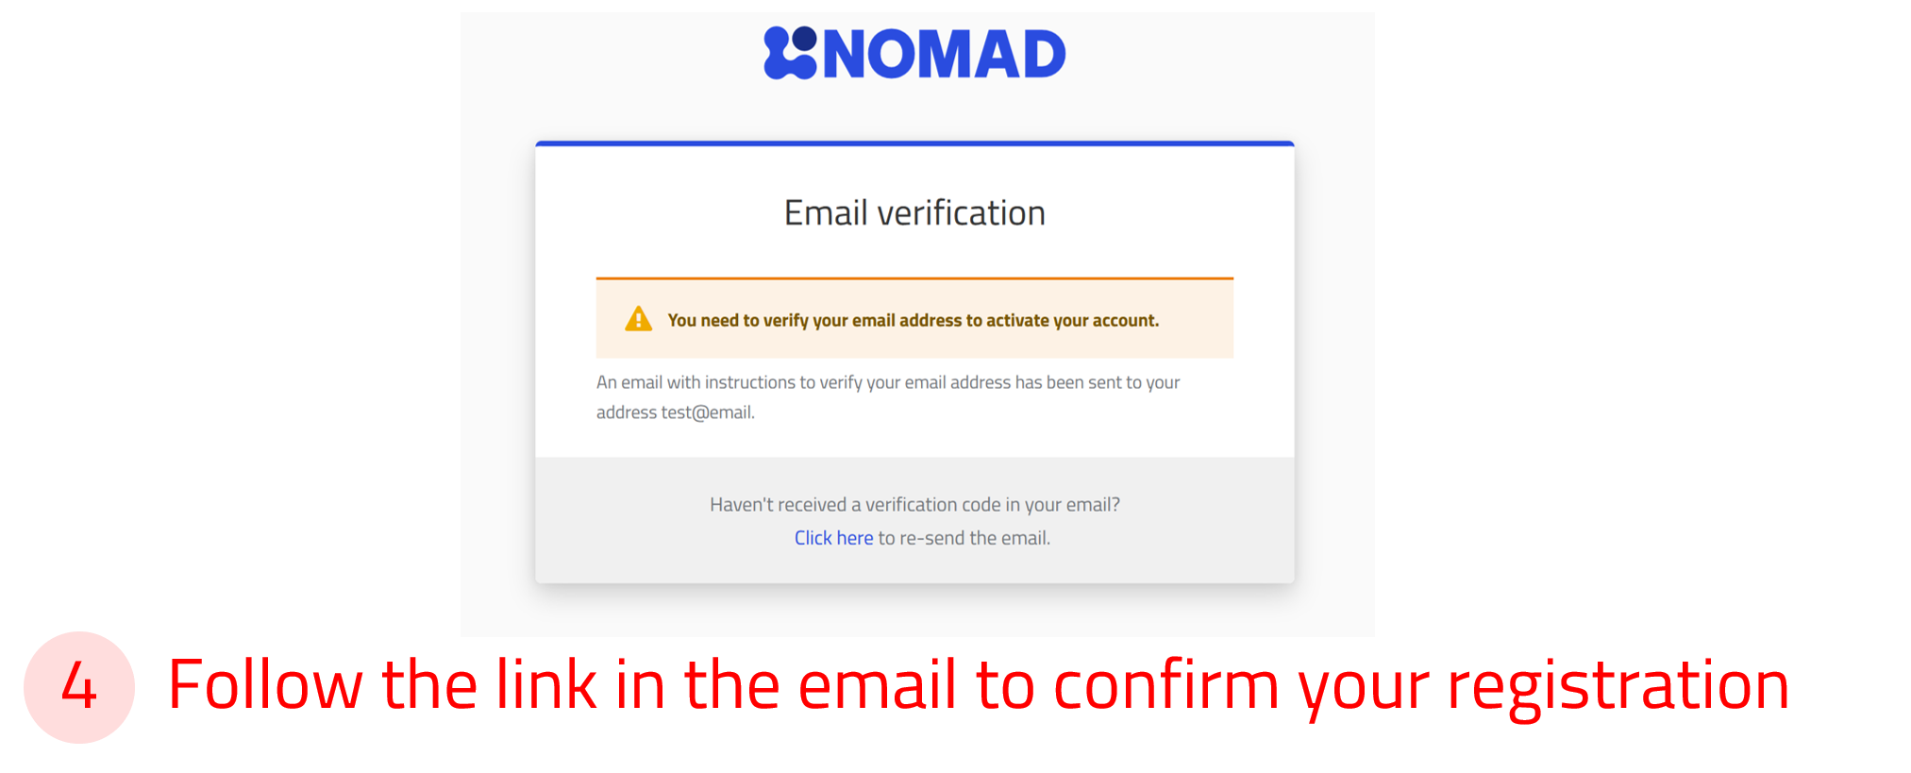The image size is (1911, 773).
Task: Click the "Click here" re-send link
Action: click(x=833, y=538)
